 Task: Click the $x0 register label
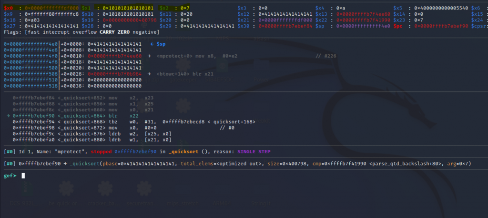[x=9, y=9]
